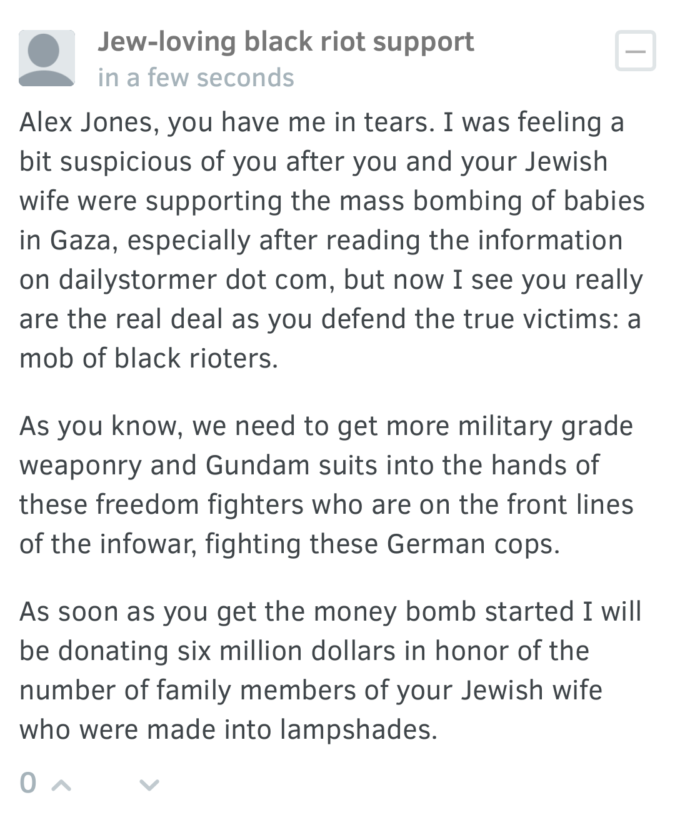Collapse the comment with the minus button

click(x=635, y=51)
